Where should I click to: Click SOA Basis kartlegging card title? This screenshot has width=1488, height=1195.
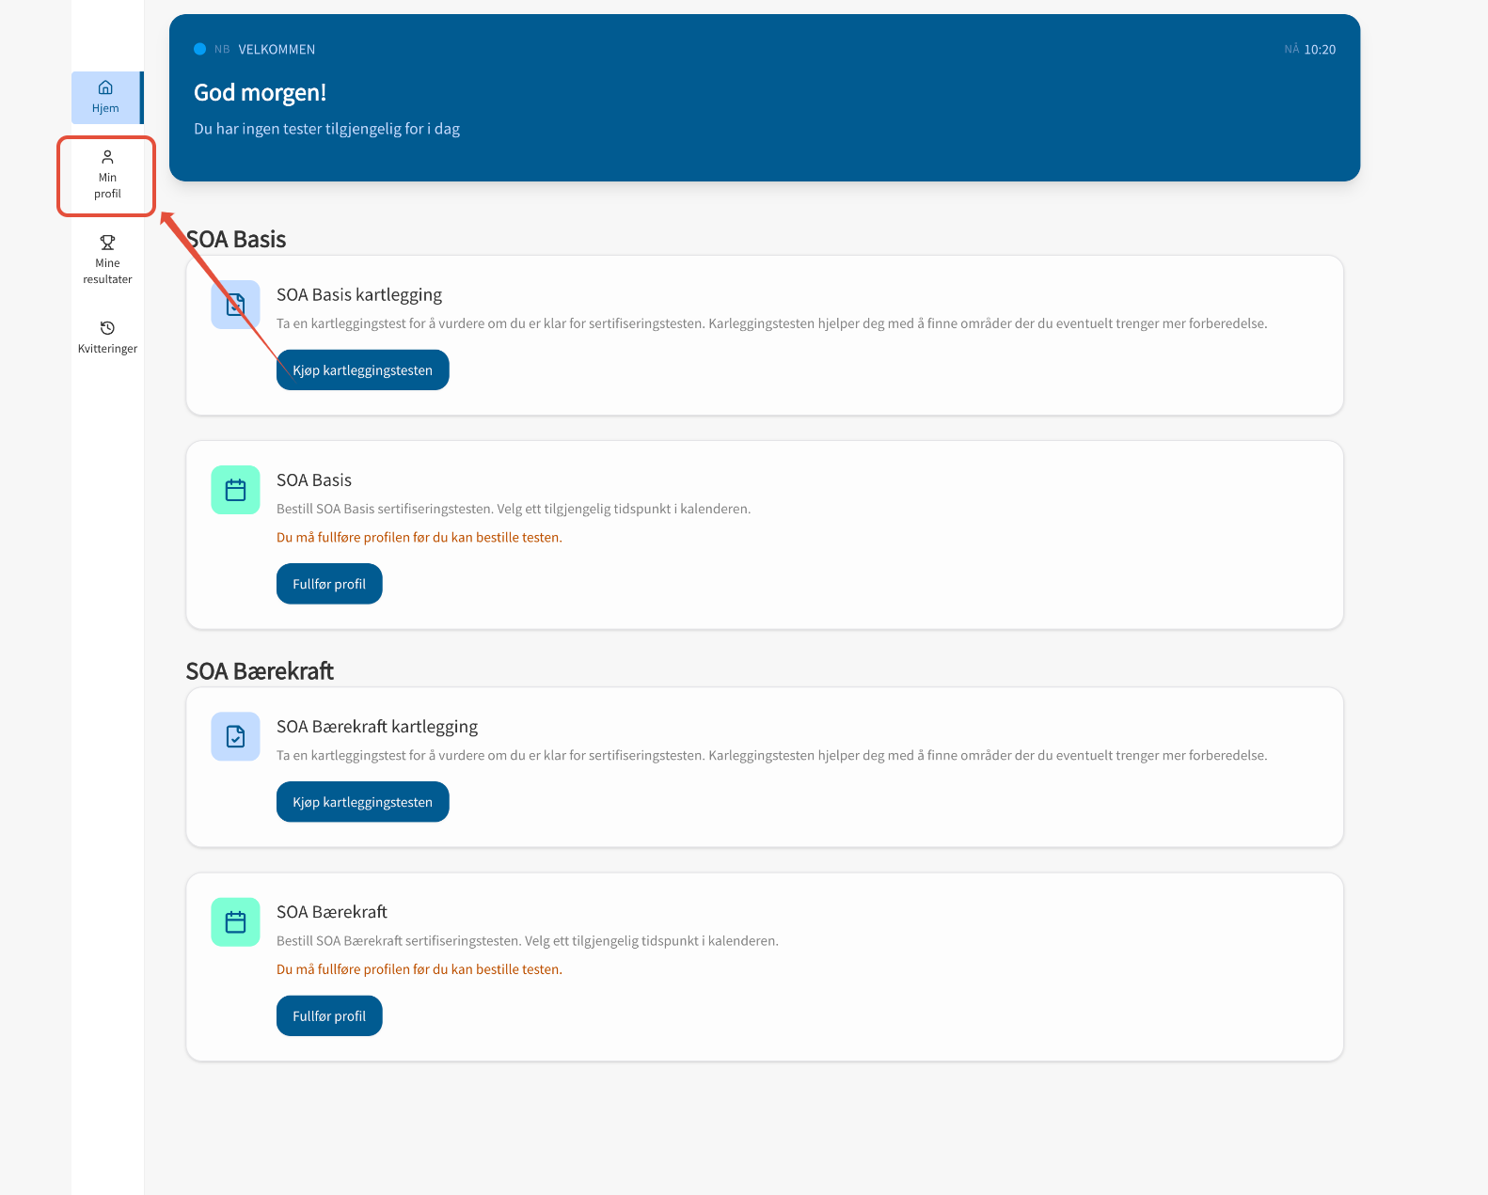pos(359,294)
